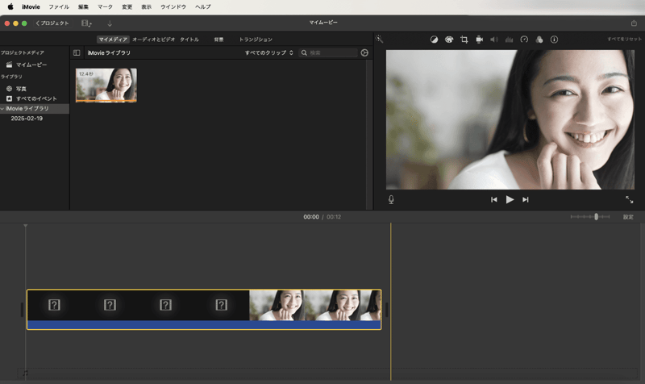Open the color balance tool
Screen dimensions: 645x384
point(434,40)
